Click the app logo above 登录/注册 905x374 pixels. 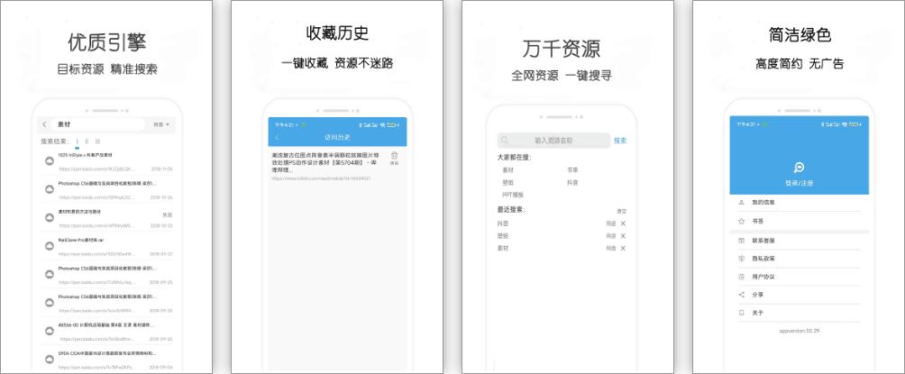[x=800, y=168]
